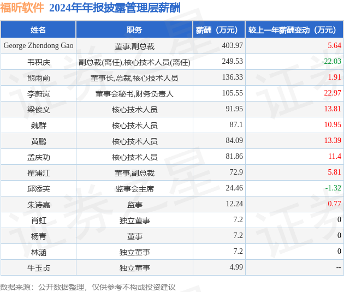The width and height of the screenshot is (344, 292).
Task: Click 翟浦江's 董事,副总裁 position cell
Action: [x=134, y=173]
